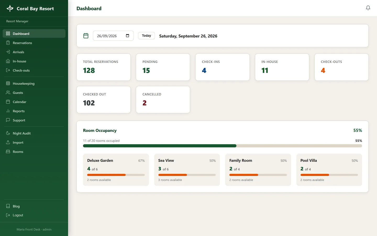Open the In-house stat card
This screenshot has width=377, height=236.
(282, 67)
